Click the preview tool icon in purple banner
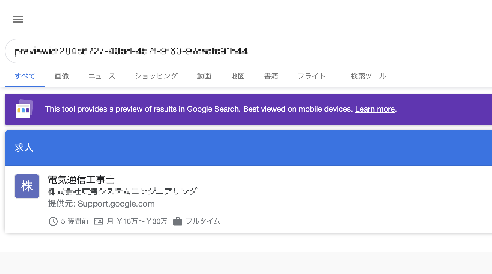492x274 pixels. click(x=24, y=109)
